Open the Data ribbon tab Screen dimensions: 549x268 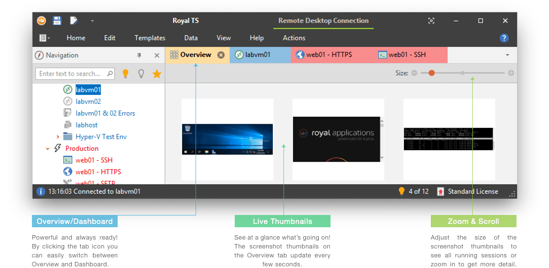[191, 38]
